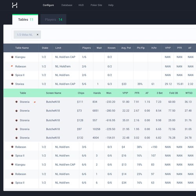
Task: Click chip icon of Storeria $73 player row
Action: (16, 111)
